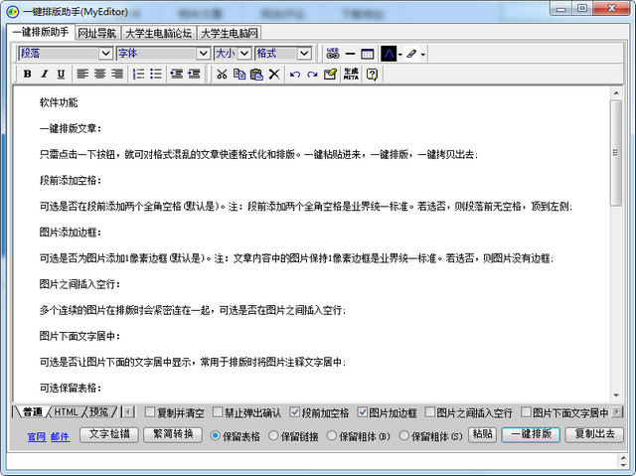Insert a web hyperlink icon
636x476 pixels.
click(x=333, y=53)
